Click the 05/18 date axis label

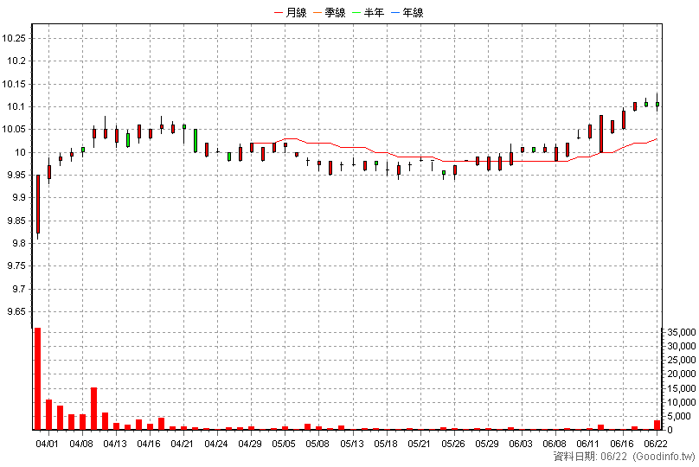(x=385, y=444)
